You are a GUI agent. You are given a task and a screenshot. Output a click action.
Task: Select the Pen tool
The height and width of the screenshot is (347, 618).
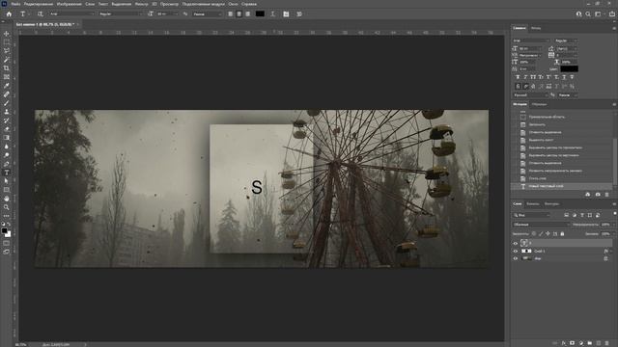7,164
